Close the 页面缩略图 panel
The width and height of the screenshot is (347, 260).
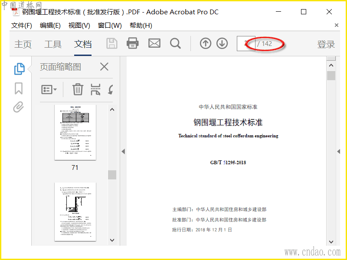(104, 67)
